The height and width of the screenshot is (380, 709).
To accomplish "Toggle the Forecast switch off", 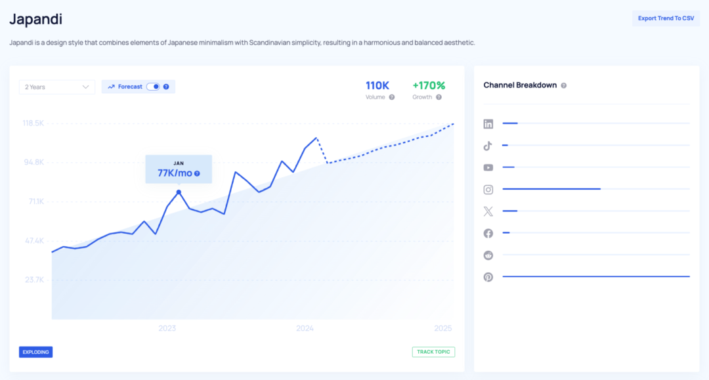I will coord(153,87).
